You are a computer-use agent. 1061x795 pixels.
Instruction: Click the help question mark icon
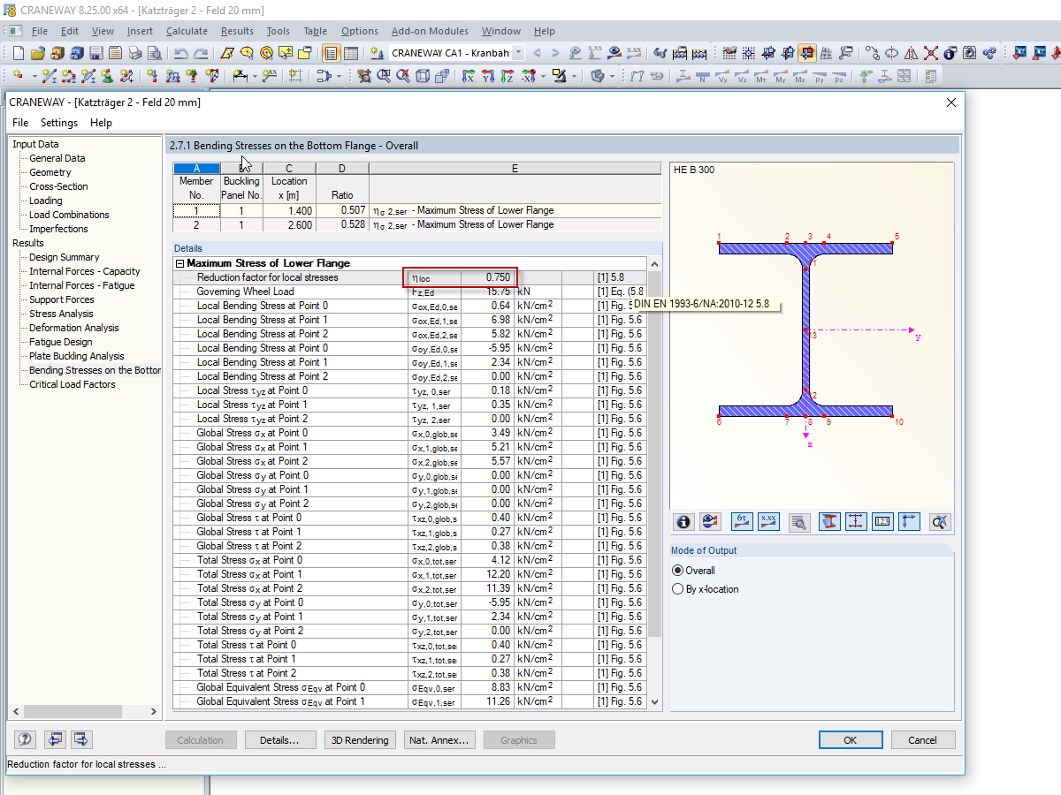point(26,739)
